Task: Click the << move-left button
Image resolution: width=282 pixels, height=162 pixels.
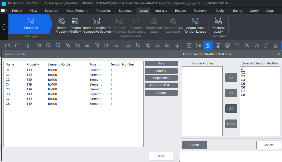Action: pyautogui.click(x=231, y=93)
